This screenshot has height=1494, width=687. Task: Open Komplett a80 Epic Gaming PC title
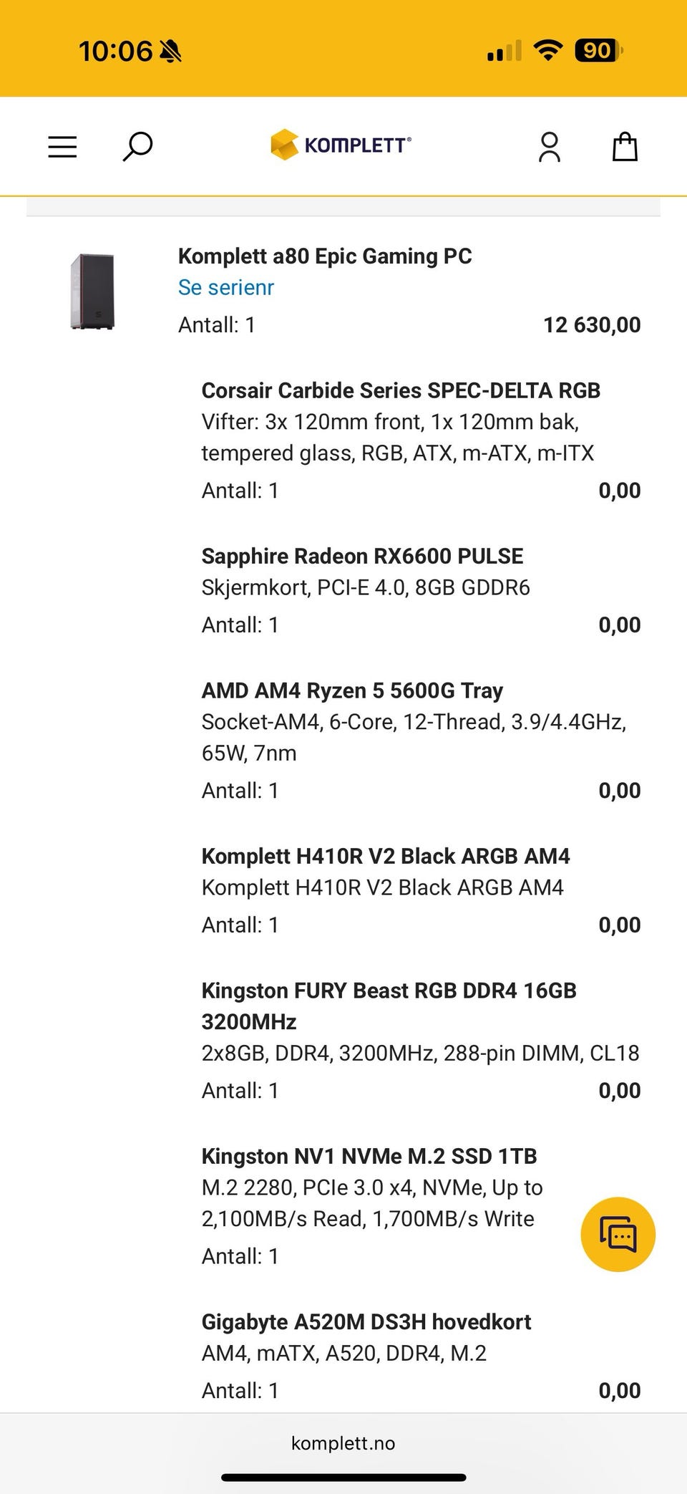[325, 256]
